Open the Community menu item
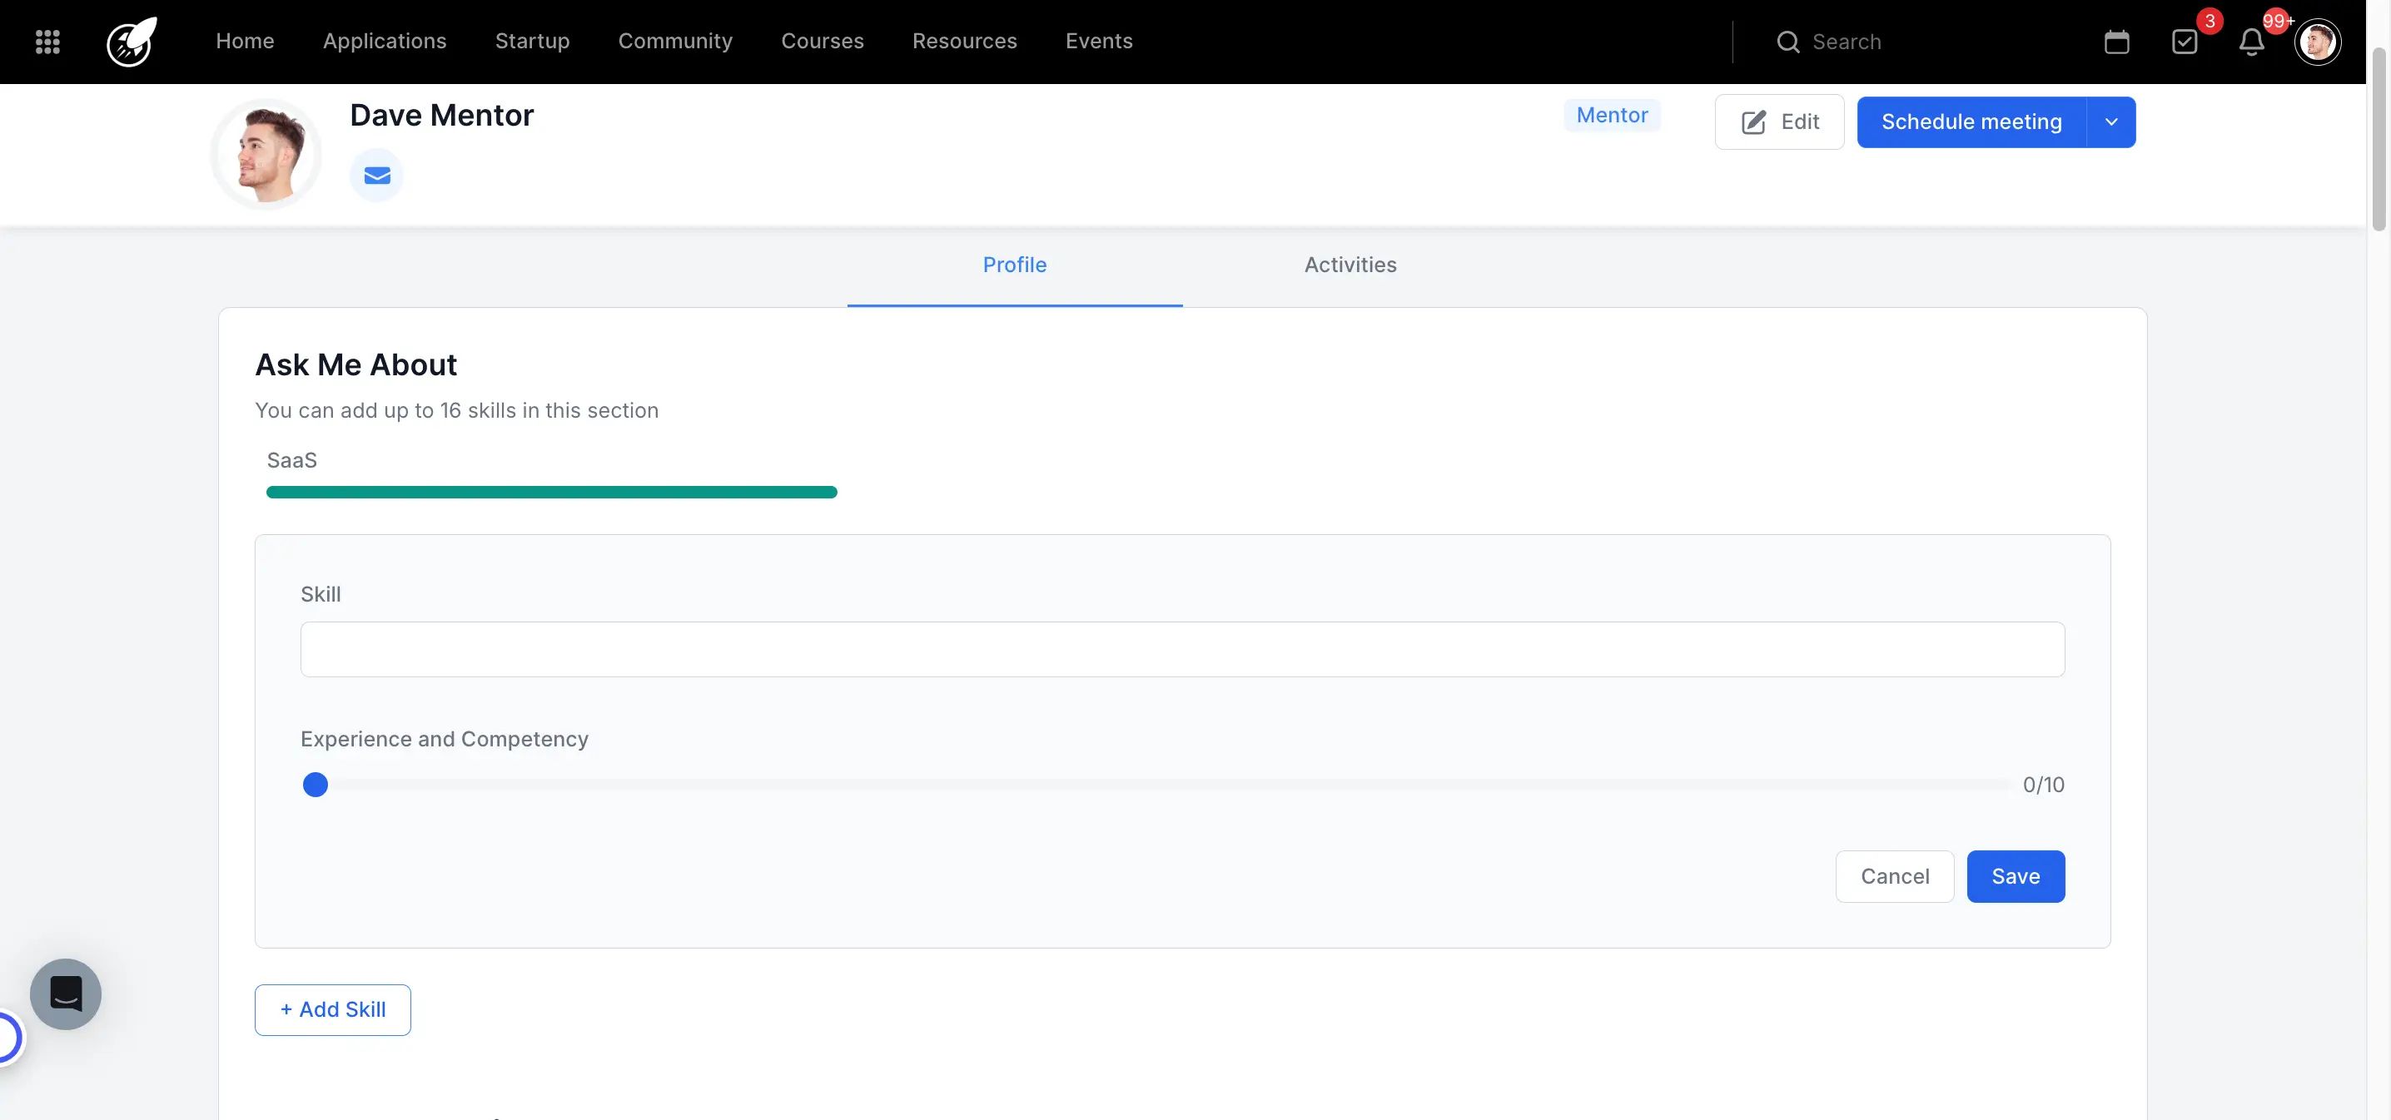The width and height of the screenshot is (2391, 1120). (x=675, y=42)
